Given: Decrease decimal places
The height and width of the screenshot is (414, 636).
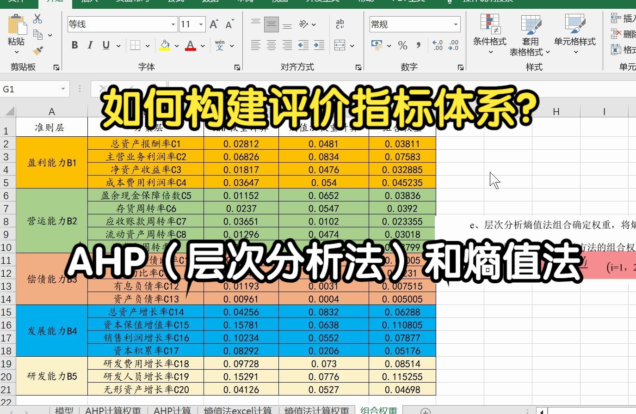Looking at the screenshot, I should coord(453,45).
